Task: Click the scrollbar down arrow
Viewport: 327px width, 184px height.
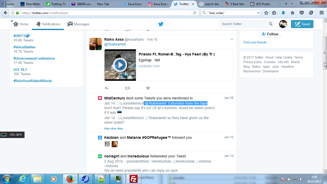Action: [x=325, y=171]
